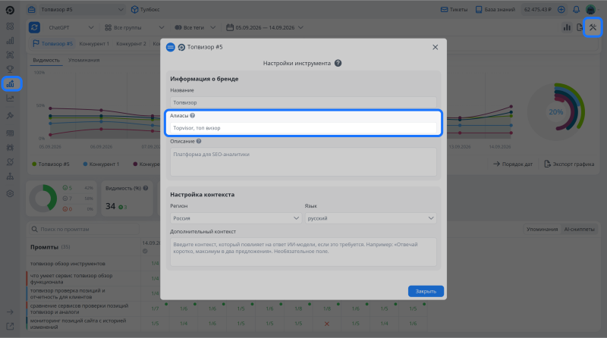Click the bar chart view icon in toolbar
Image resolution: width=607 pixels, height=338 pixels.
point(567,27)
